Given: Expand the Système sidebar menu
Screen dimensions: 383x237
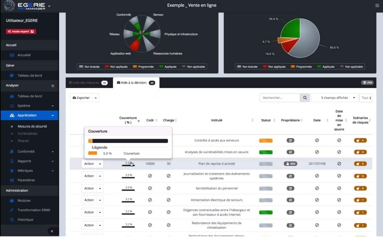Looking at the screenshot, I should [29, 106].
